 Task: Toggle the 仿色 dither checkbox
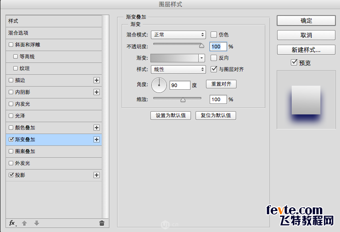[x=214, y=35]
